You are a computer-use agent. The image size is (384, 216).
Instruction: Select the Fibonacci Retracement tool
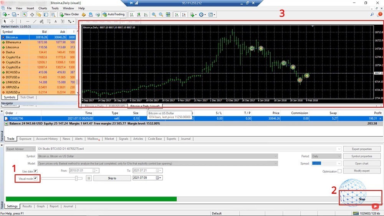(x=48, y=21)
